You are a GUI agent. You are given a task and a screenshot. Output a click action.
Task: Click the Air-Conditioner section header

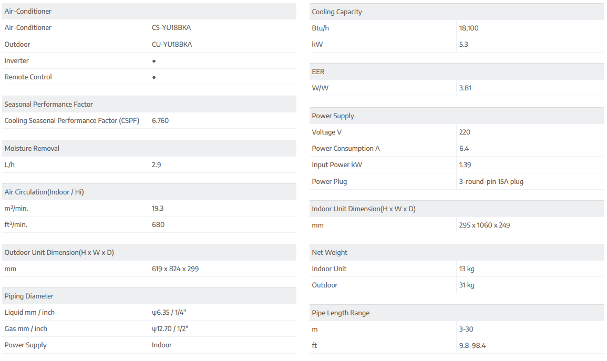click(x=28, y=11)
